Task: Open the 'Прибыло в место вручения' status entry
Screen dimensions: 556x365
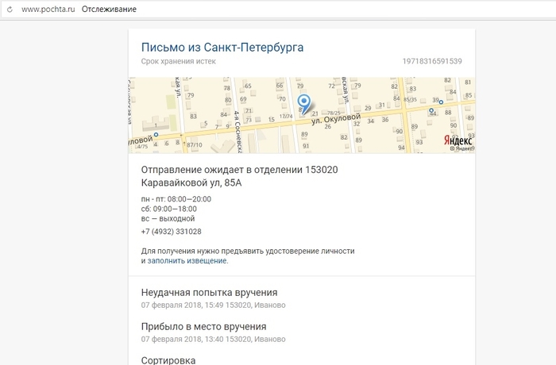Action: click(203, 326)
